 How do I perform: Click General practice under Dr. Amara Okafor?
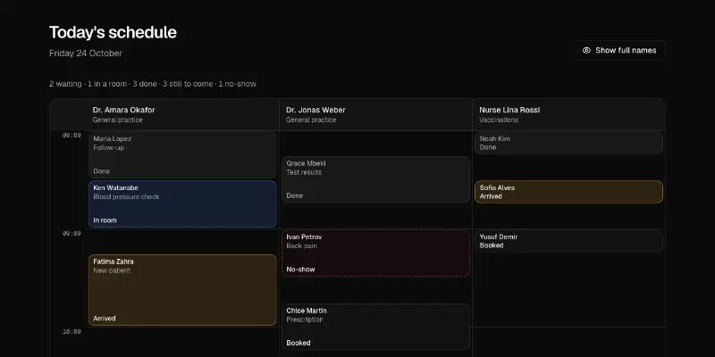(118, 120)
